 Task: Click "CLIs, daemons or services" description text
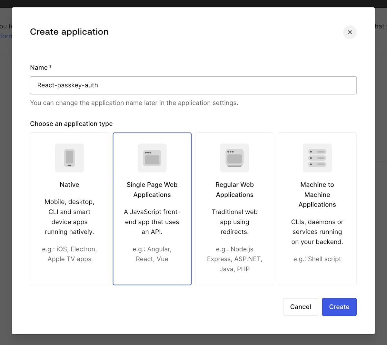(317, 232)
